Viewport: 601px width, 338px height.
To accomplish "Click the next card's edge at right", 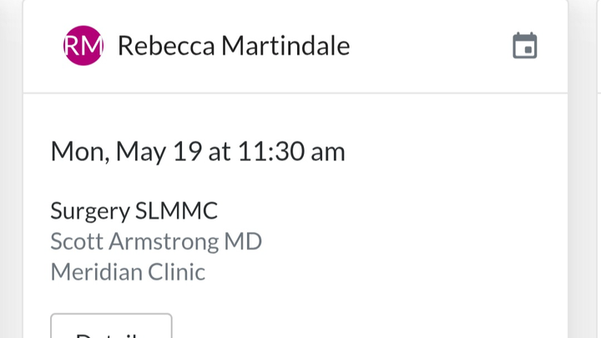I will (x=598, y=169).
